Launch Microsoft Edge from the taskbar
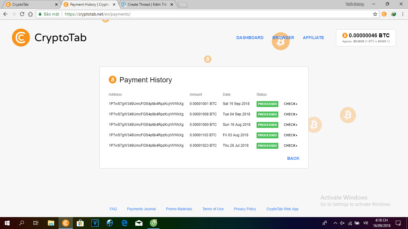 click(x=124, y=223)
